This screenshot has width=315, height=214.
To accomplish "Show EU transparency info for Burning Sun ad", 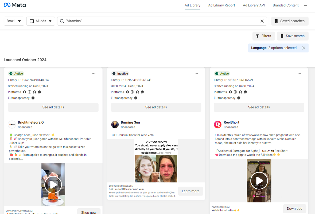I will 136,98.
